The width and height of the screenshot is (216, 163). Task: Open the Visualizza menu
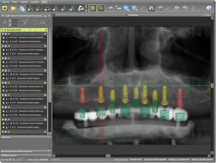[35, 2]
